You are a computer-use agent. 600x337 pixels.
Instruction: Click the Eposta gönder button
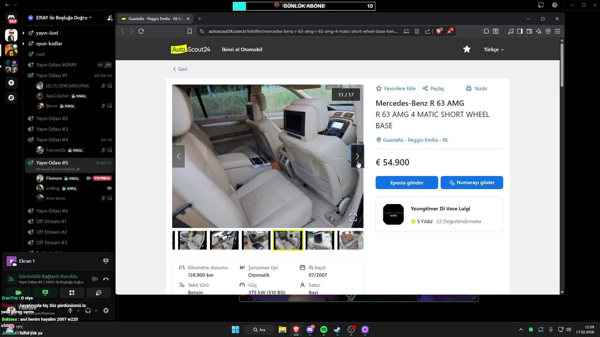click(x=407, y=183)
